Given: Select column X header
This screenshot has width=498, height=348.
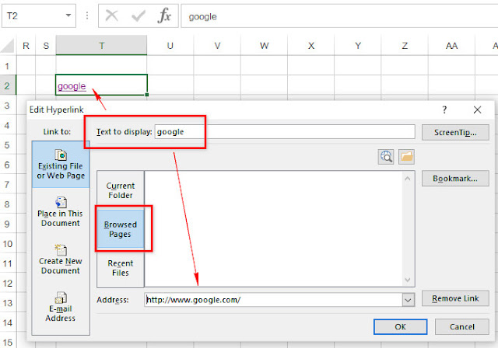Looking at the screenshot, I should pos(311,46).
